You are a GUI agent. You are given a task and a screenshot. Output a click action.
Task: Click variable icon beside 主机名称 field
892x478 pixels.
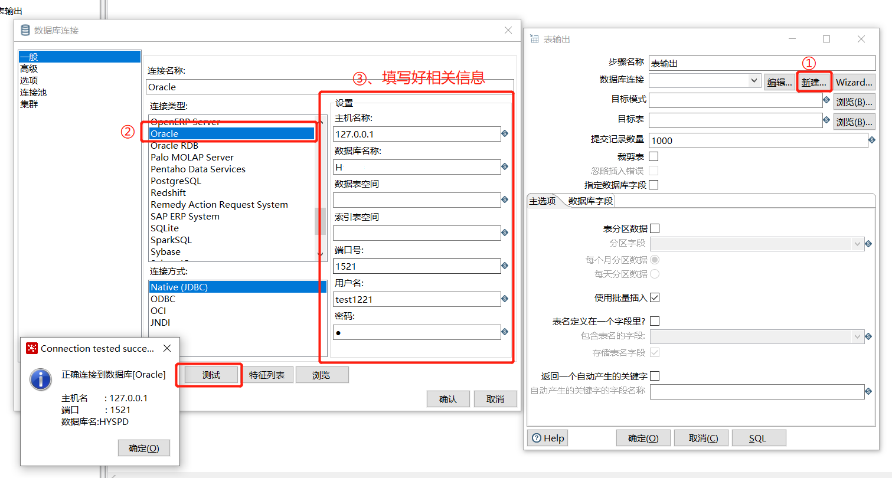(505, 133)
